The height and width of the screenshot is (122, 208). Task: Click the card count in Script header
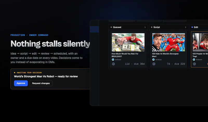185,27
